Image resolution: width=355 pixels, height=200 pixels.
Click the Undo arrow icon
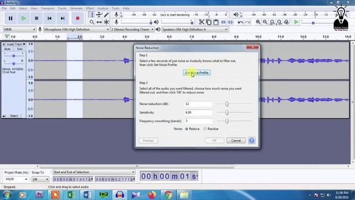pos(240,22)
